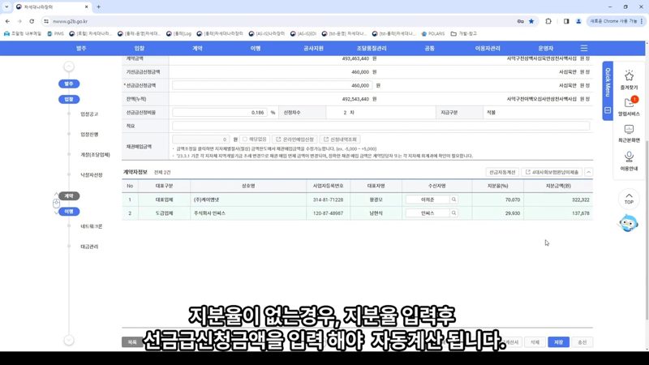The height and width of the screenshot is (365, 649).
Task: Open the 개발-참고 bookmarks folder
Action: point(463,33)
